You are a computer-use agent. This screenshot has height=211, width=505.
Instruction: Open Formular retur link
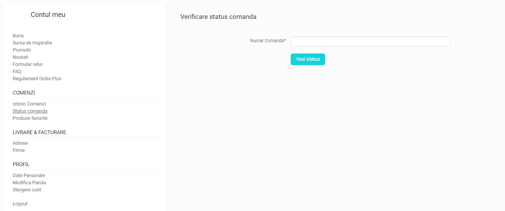click(x=28, y=64)
